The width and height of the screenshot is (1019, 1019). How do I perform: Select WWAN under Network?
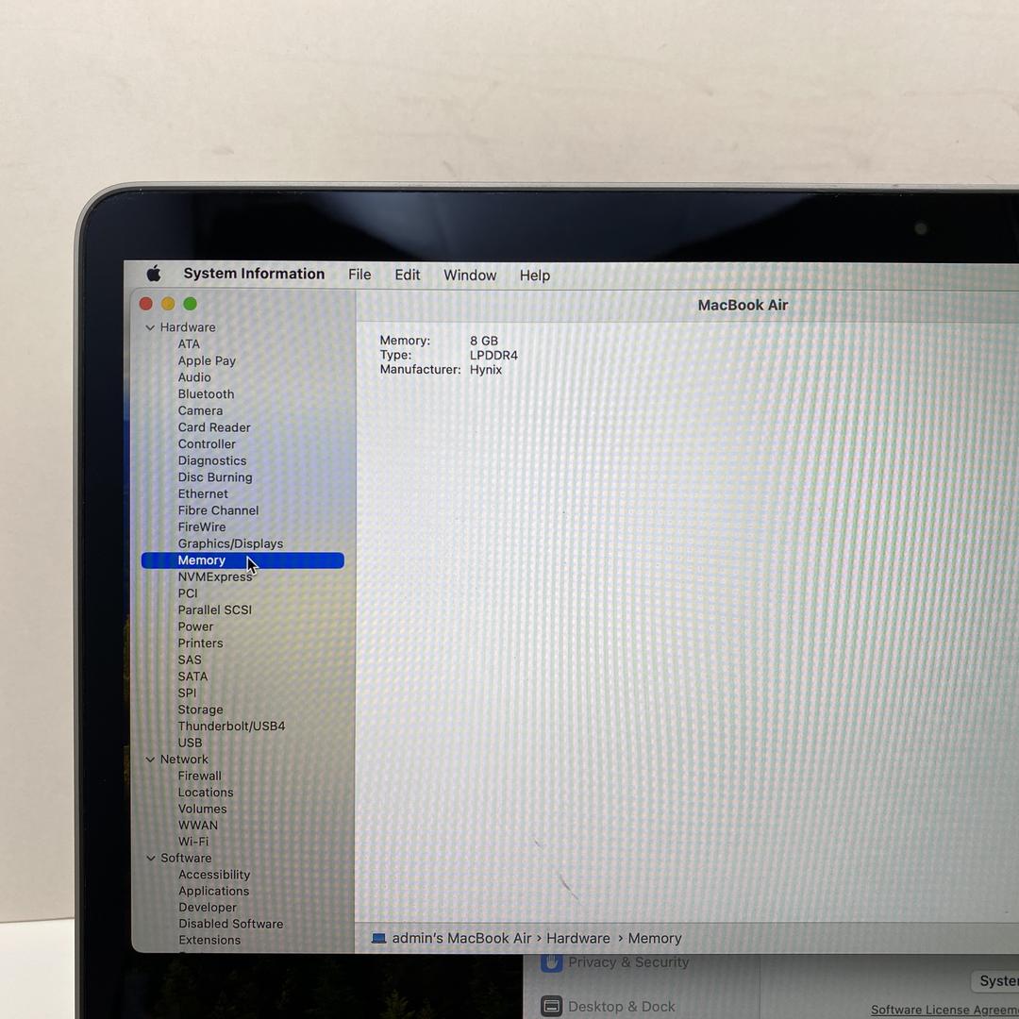(197, 826)
